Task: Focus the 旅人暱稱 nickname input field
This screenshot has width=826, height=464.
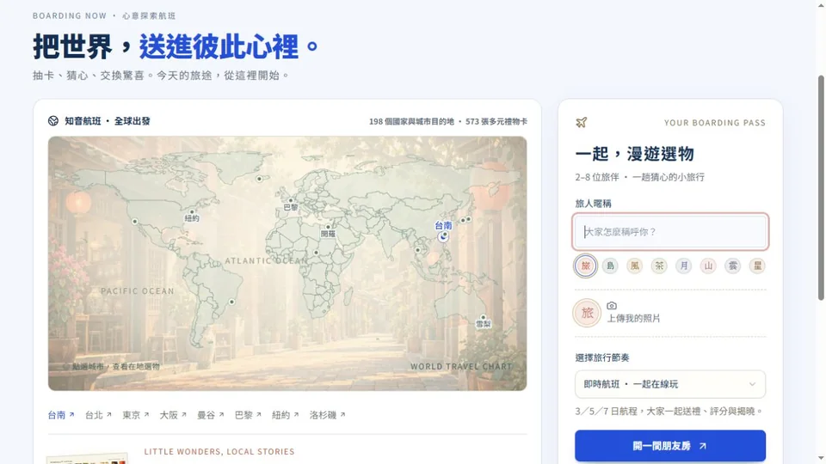Action: tap(670, 231)
